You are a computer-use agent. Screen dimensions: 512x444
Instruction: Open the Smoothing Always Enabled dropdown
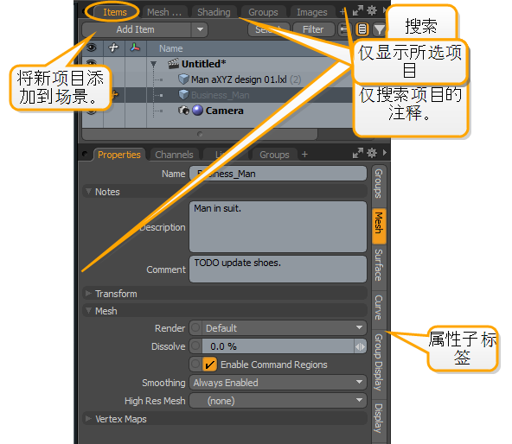pos(278,383)
